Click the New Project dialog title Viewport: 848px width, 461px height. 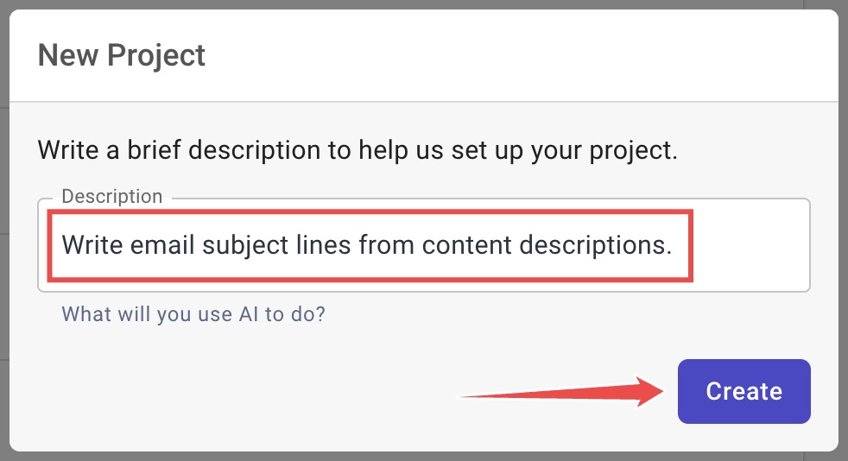click(122, 56)
